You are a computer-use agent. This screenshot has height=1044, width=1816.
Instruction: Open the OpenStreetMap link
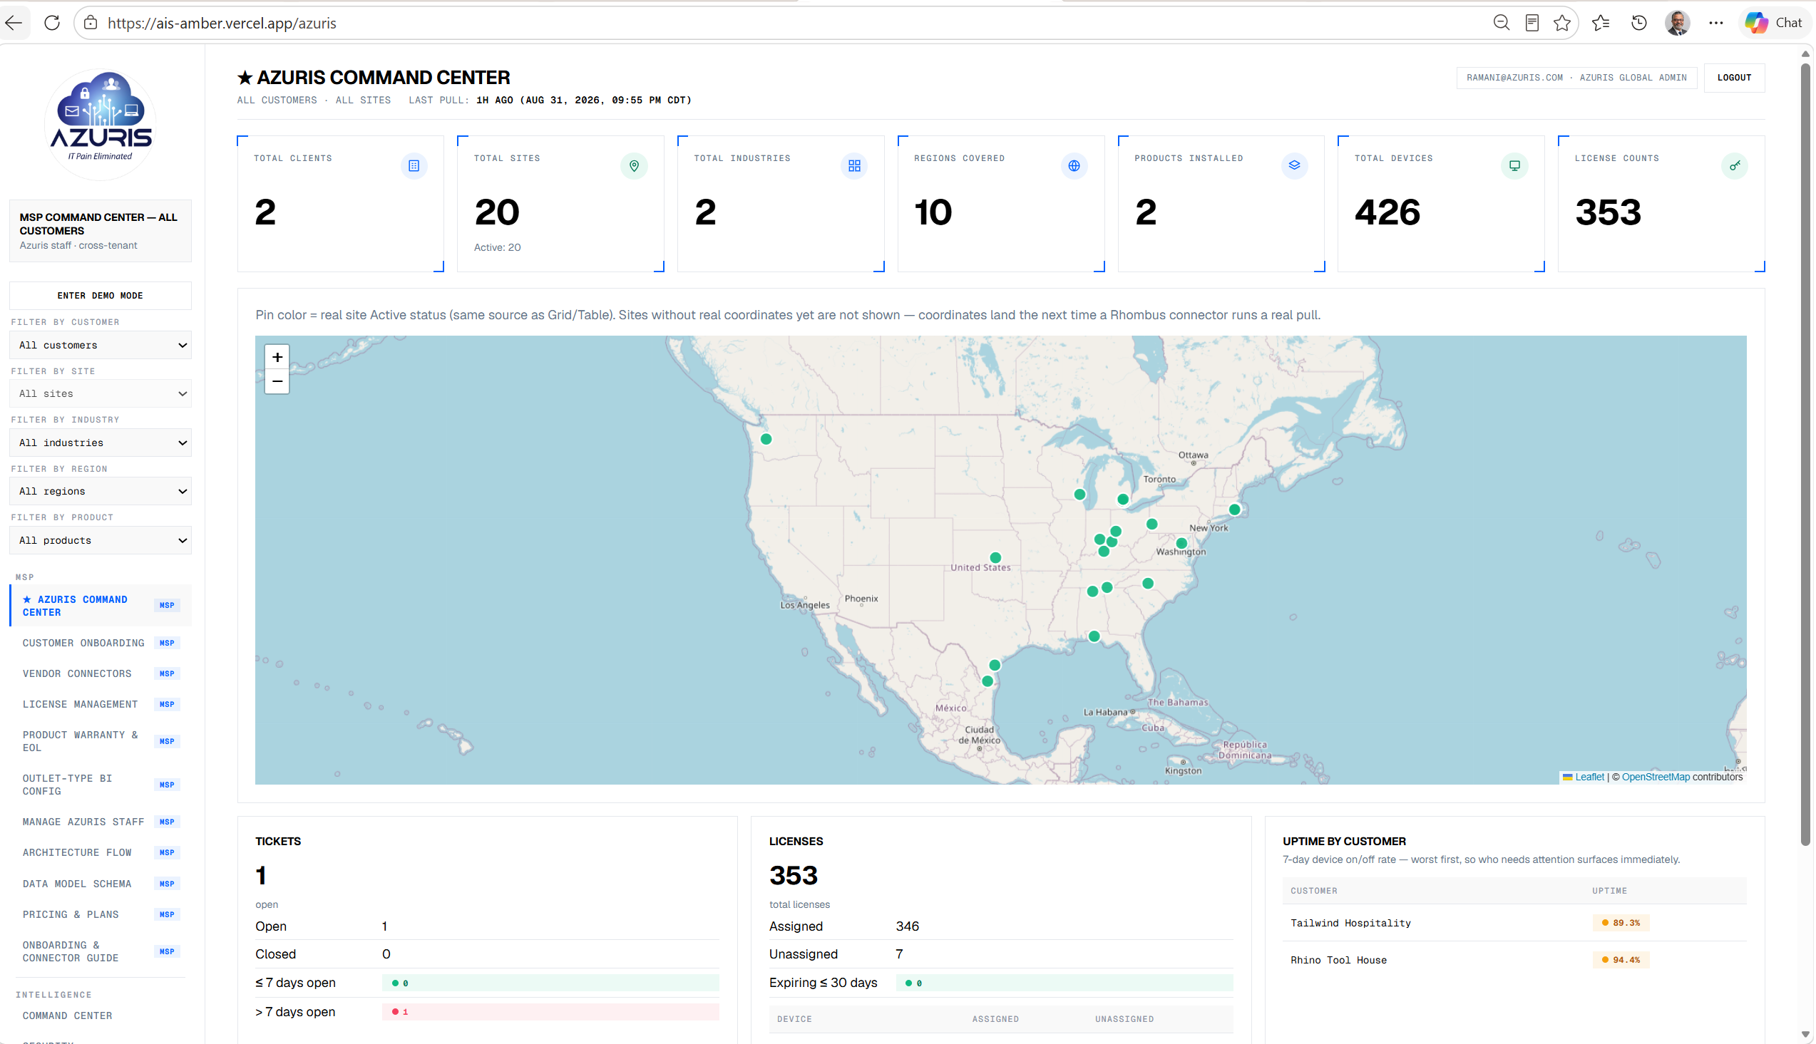(1656, 777)
